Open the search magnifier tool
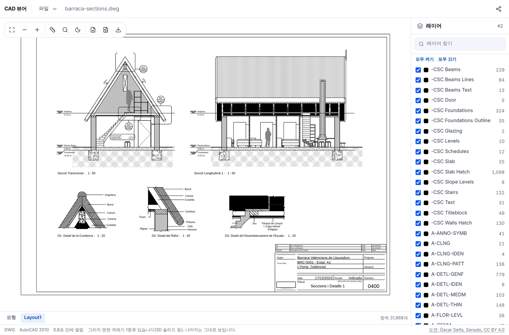 click(x=65, y=30)
